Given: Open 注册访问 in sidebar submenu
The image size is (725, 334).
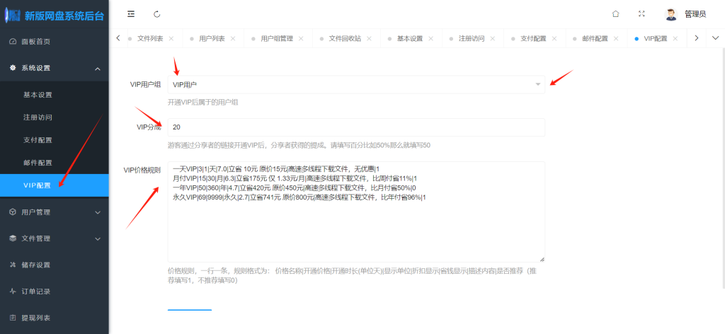Looking at the screenshot, I should point(54,117).
